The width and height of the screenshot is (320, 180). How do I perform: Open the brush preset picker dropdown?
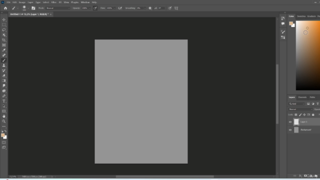click(28, 8)
